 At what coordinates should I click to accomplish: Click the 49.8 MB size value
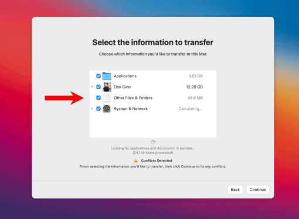click(x=195, y=98)
